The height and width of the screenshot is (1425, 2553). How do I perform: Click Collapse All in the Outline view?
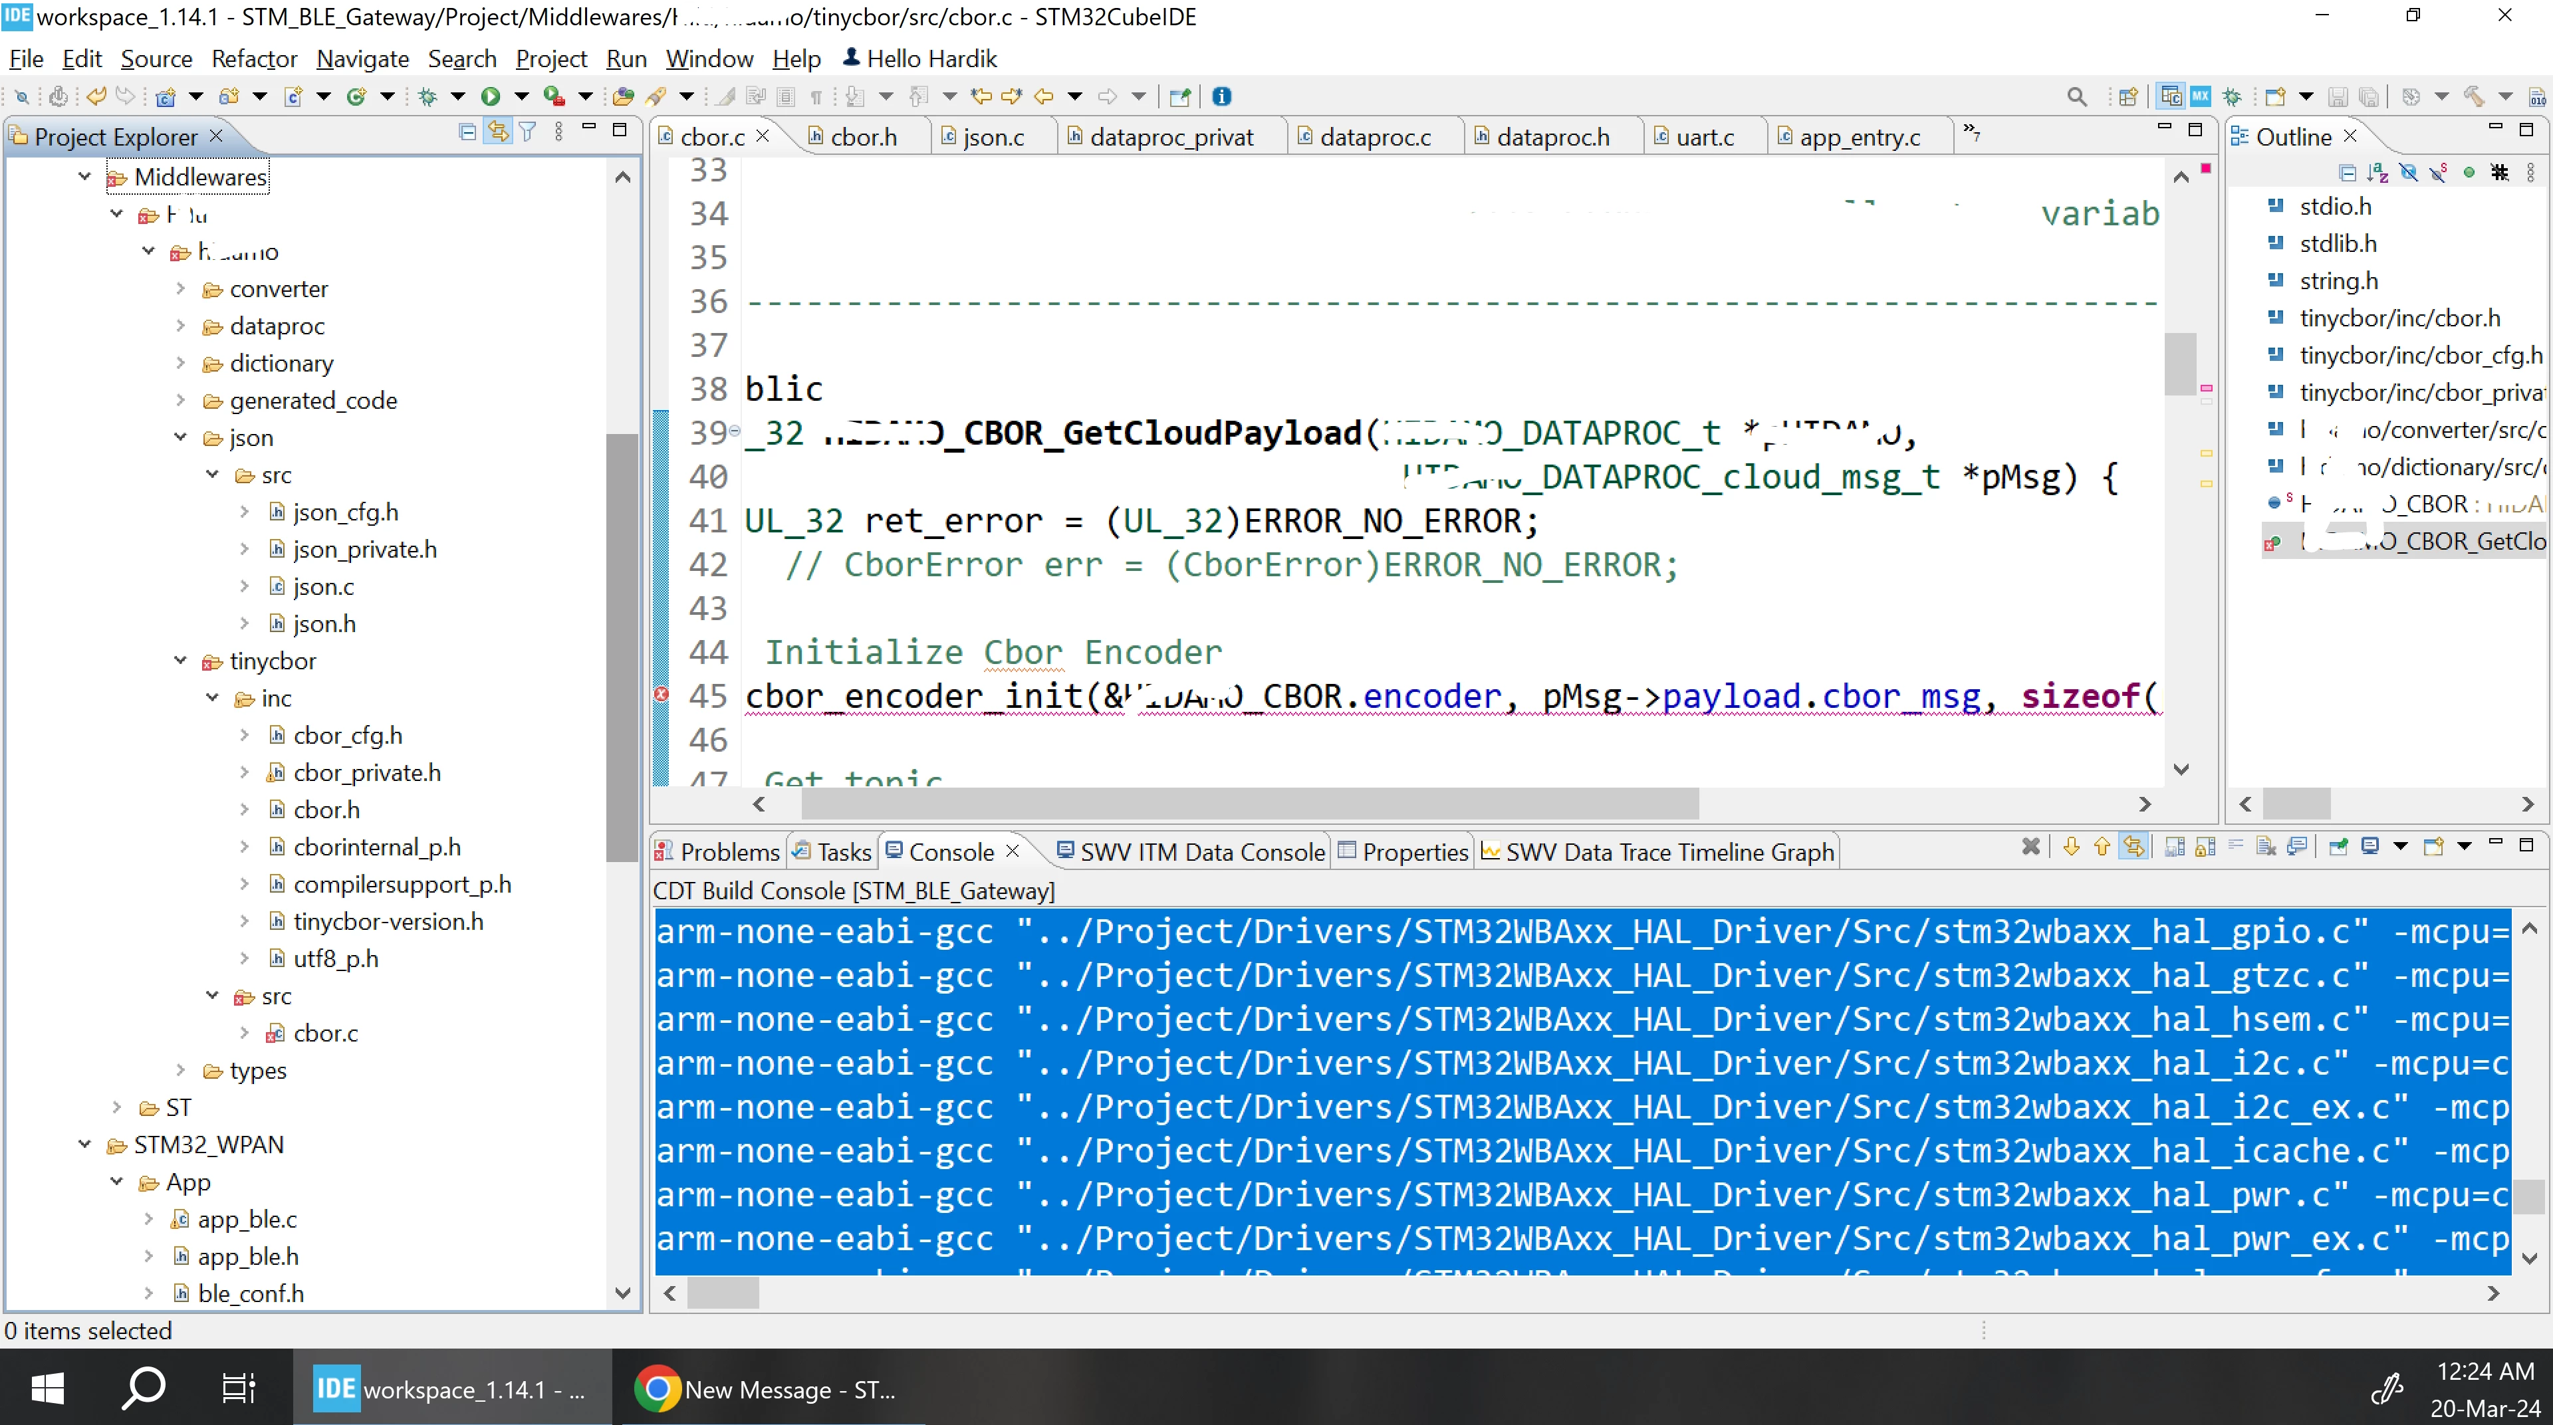[2347, 172]
